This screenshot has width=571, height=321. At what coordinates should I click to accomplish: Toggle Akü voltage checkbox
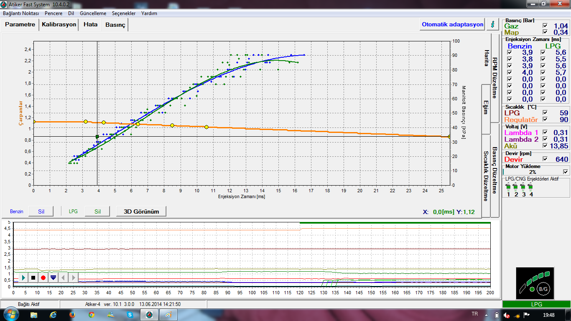click(545, 146)
